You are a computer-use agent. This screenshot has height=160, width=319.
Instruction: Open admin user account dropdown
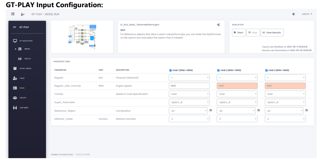point(307,14)
